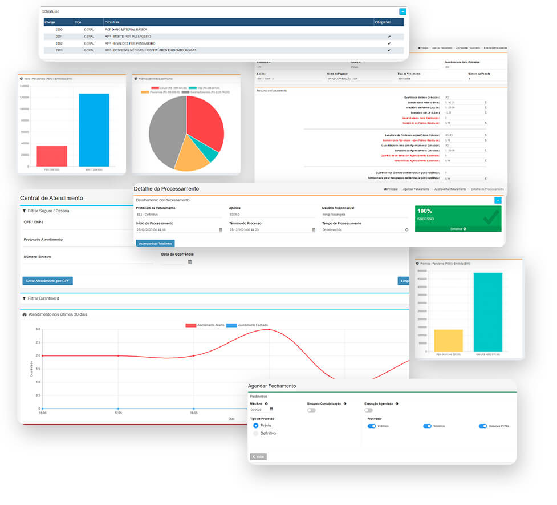Disable the Reserva PPNG switch
This screenshot has width=557, height=505.
pos(483,426)
